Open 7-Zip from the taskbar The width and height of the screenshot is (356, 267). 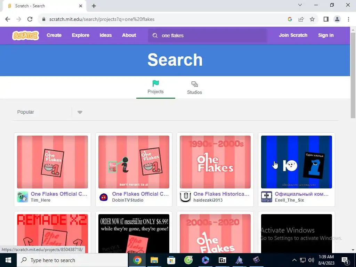coord(222,260)
